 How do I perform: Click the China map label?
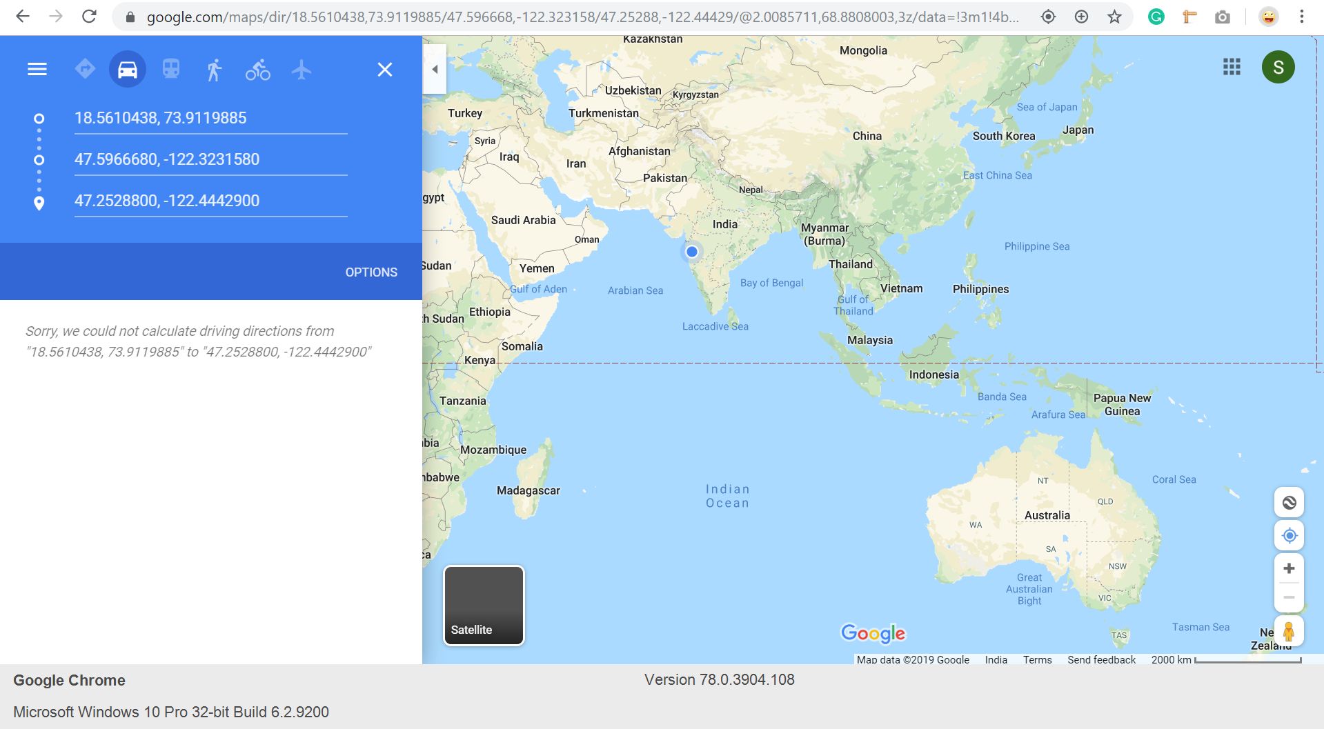[867, 136]
